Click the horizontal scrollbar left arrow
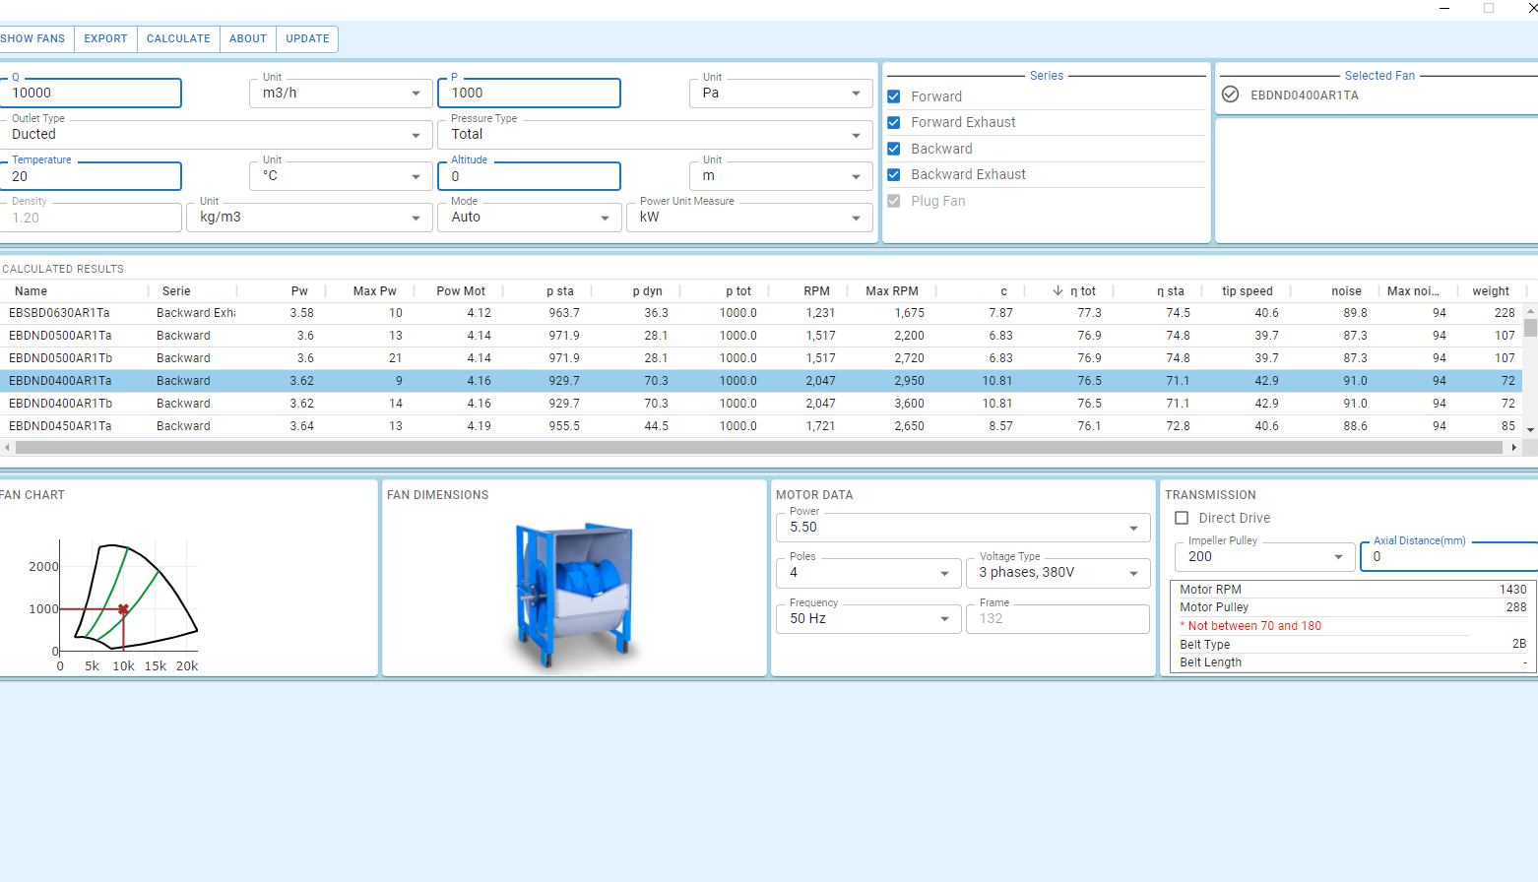 click(8, 447)
